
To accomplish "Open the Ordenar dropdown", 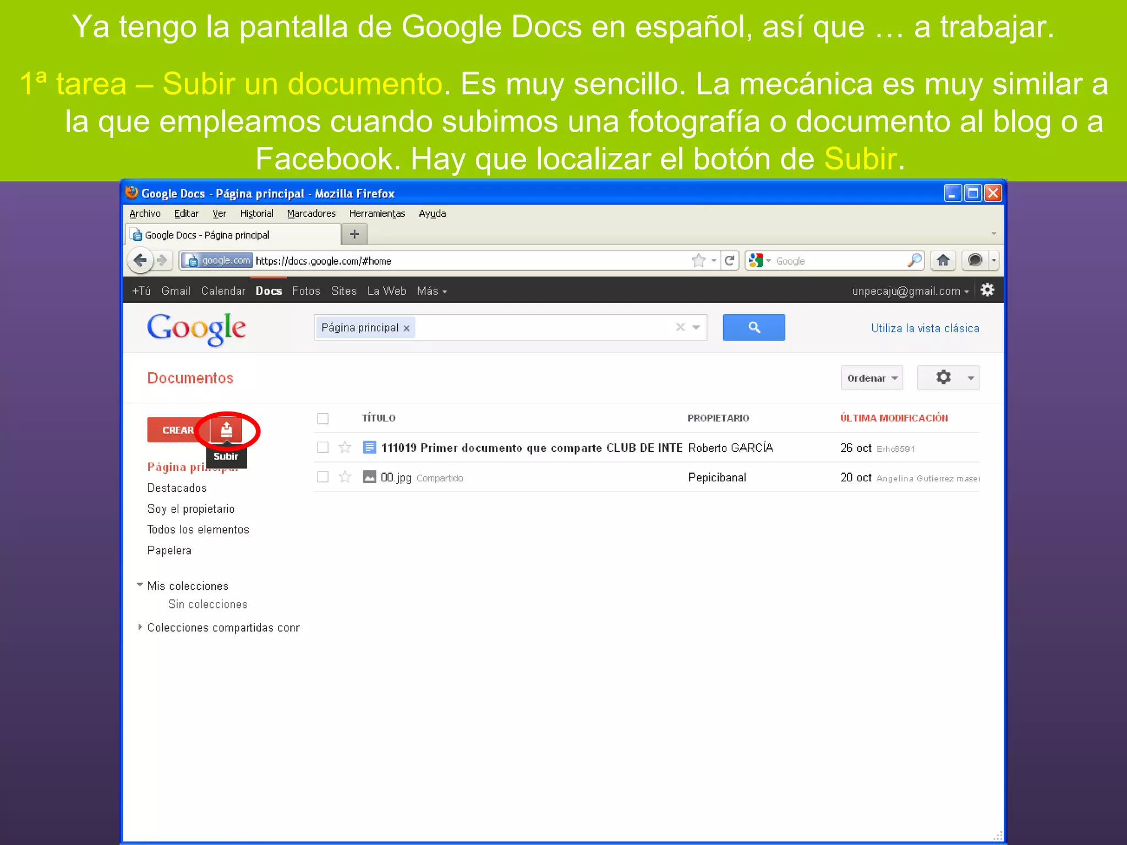I will point(872,378).
